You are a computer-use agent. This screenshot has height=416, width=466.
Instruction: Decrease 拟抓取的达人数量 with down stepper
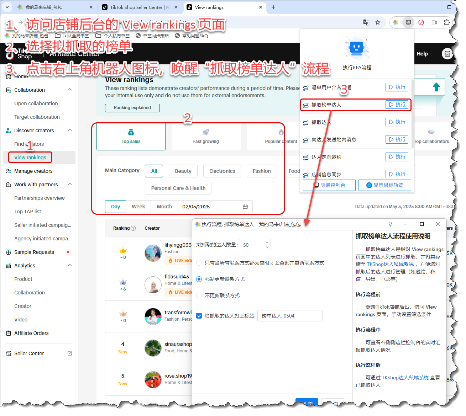[x=267, y=247]
